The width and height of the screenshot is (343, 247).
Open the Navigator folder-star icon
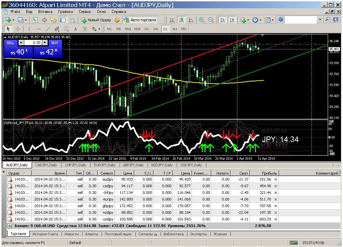54,20
